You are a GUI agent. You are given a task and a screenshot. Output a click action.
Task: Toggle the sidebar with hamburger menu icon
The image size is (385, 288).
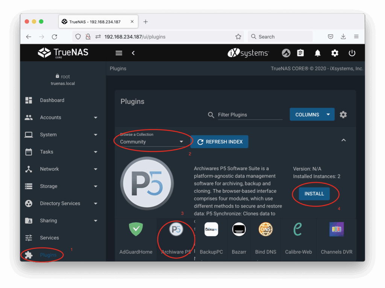pos(119,53)
